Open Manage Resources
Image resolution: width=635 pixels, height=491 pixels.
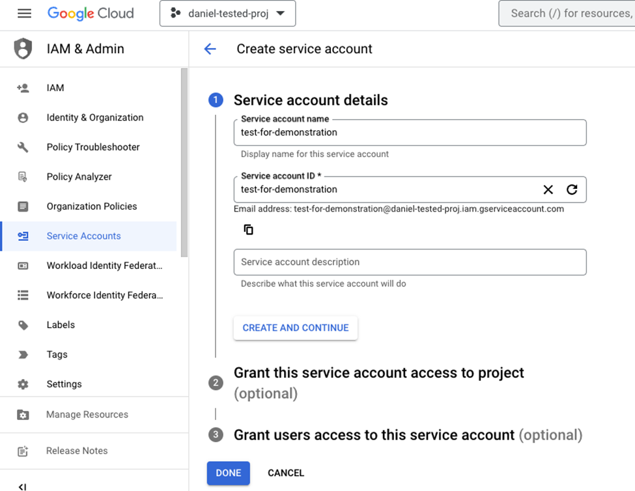click(x=87, y=415)
